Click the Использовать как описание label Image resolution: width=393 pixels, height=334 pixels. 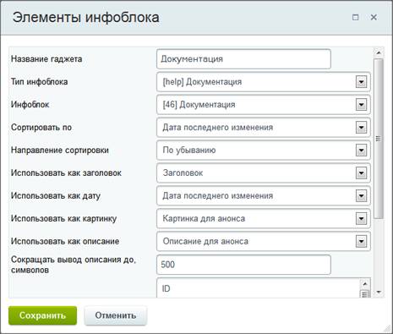pos(65,242)
